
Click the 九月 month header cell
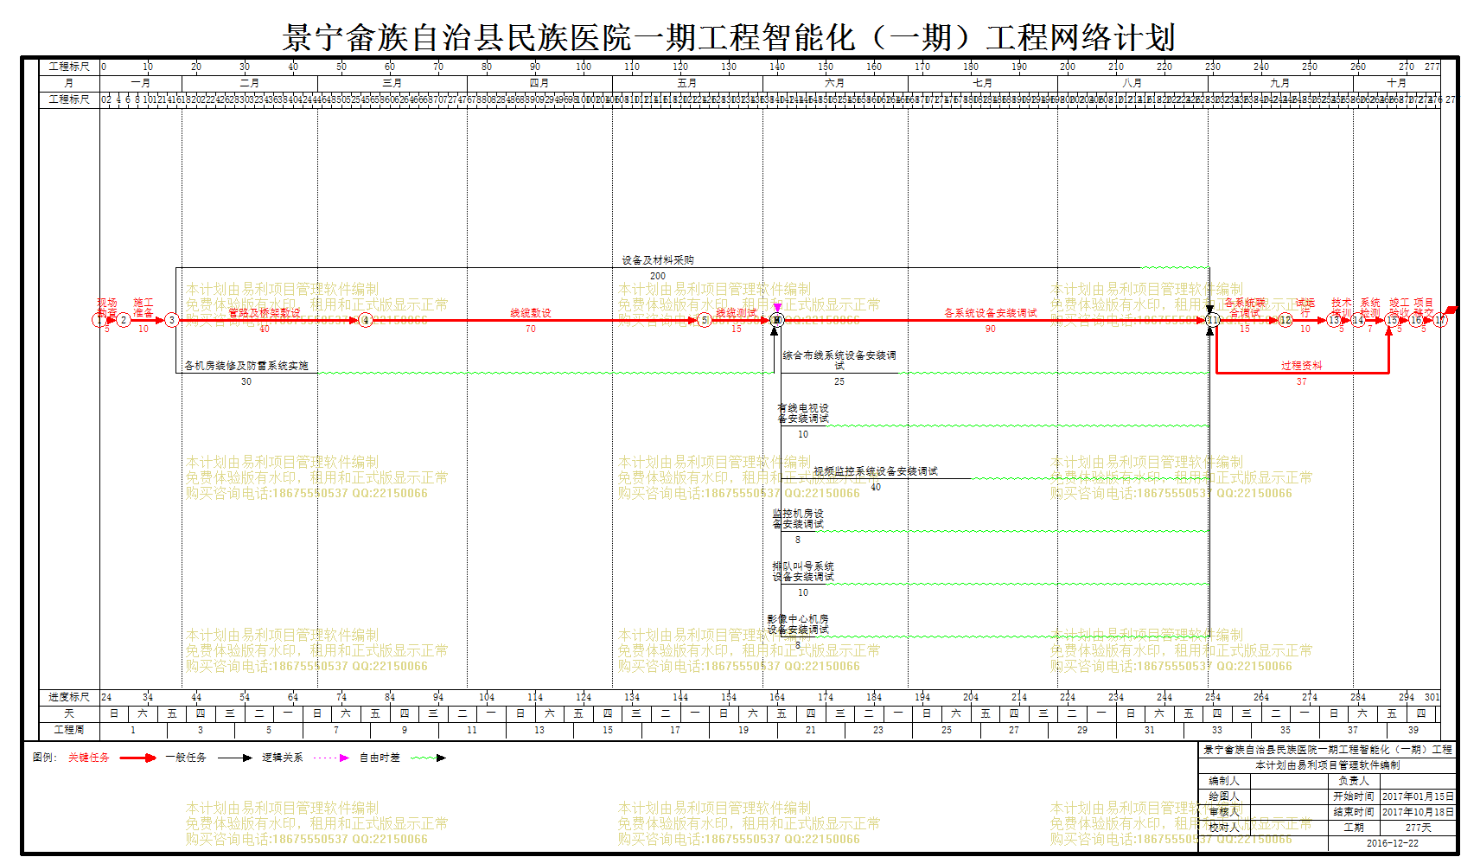1280,83
